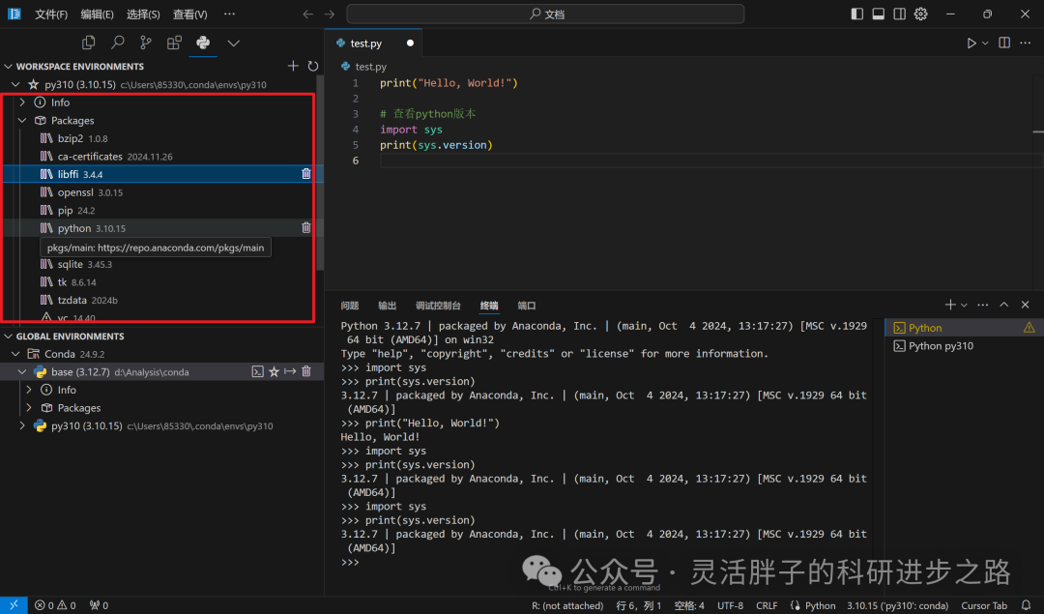Viewport: 1044px width, 614px height.
Task: Open run options dropdown arrow
Action: pos(985,44)
